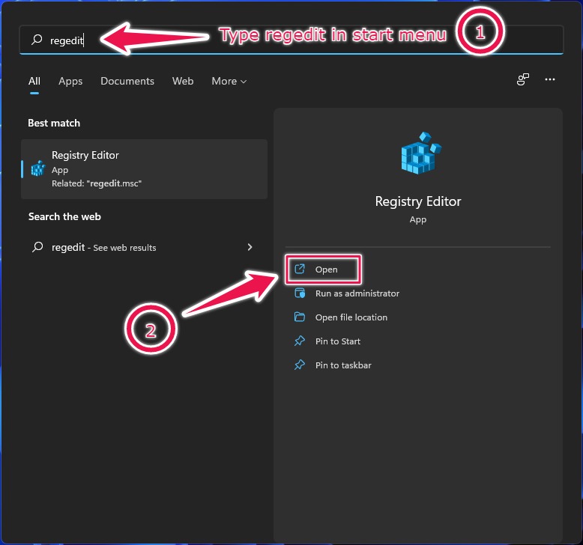This screenshot has height=545, width=583.
Task: Expand the More dropdown
Action: click(x=229, y=81)
